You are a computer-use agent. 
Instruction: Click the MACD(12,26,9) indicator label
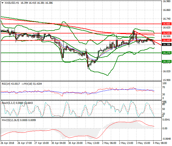coord(19,120)
